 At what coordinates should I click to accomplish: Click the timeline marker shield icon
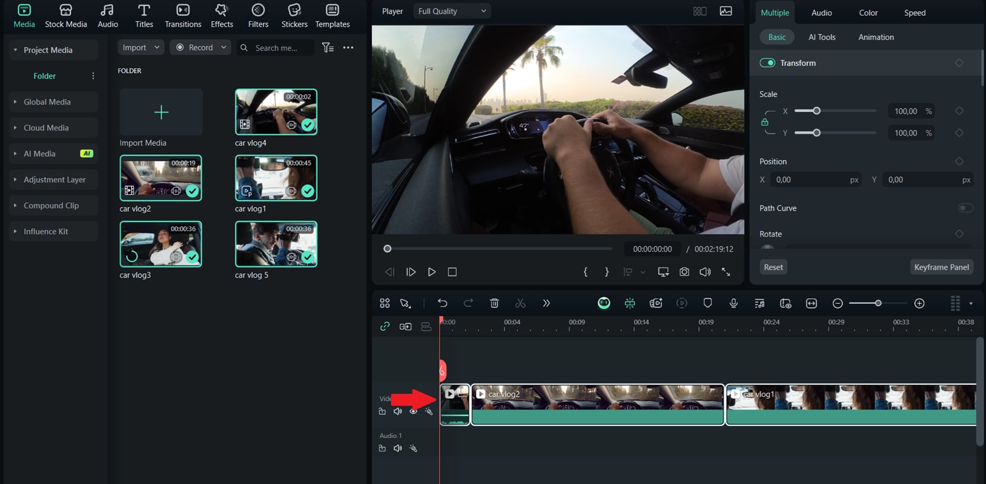707,303
